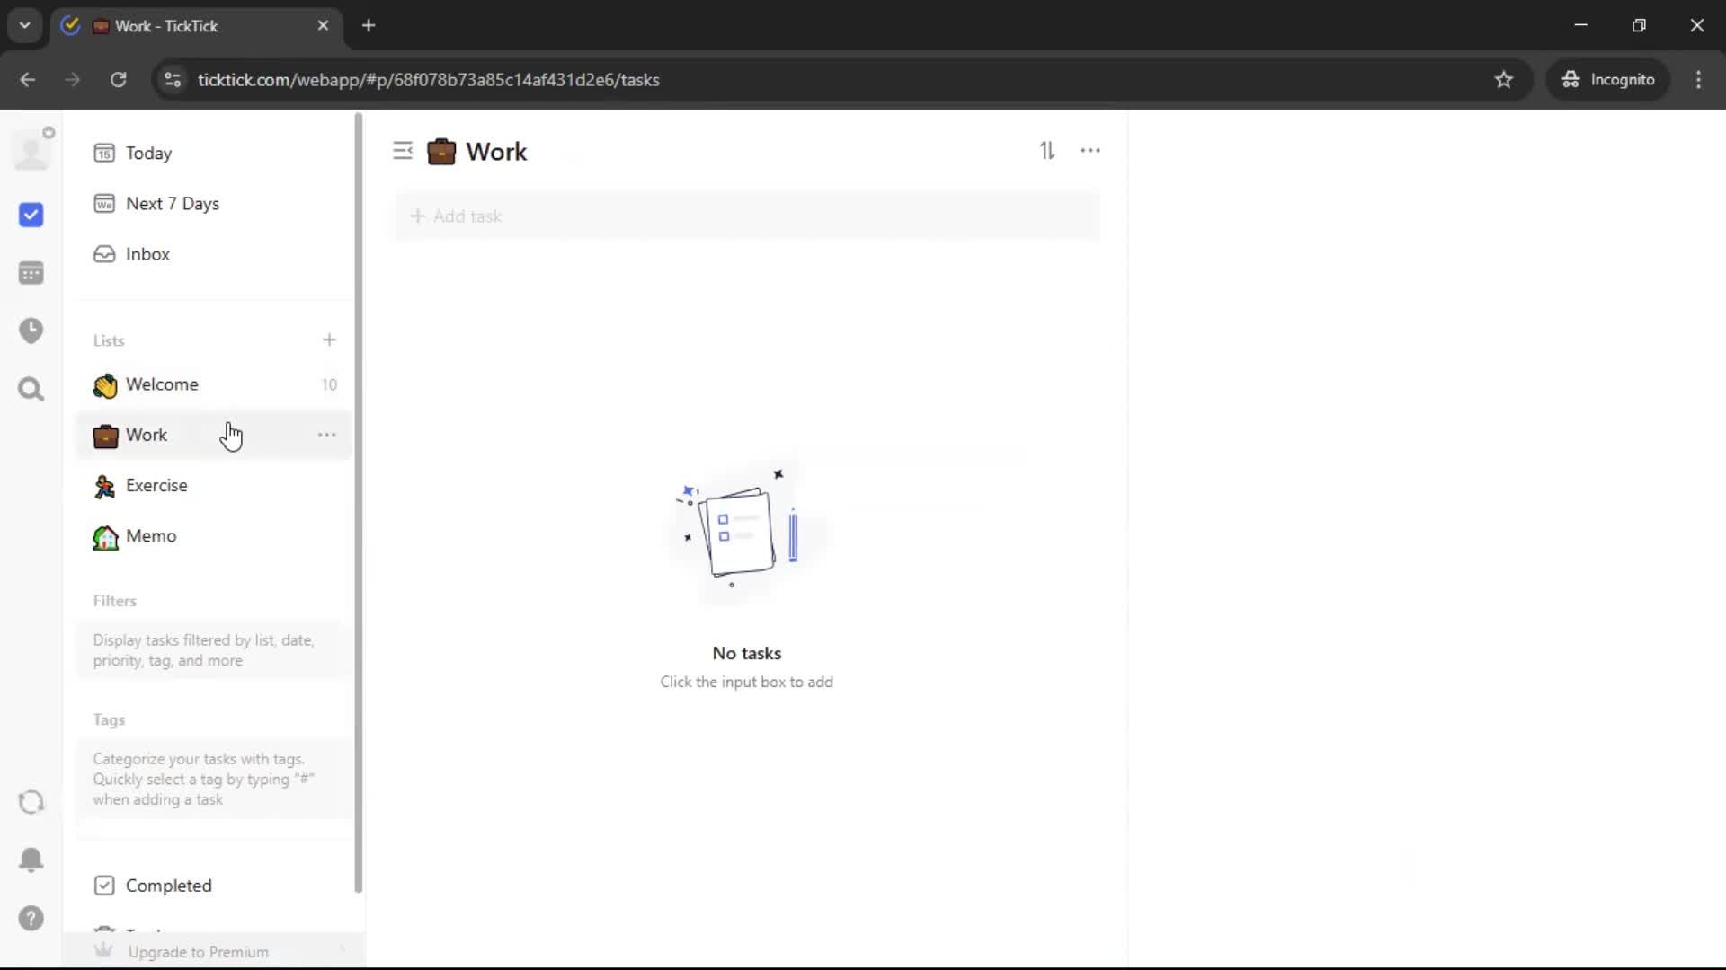The width and height of the screenshot is (1726, 970).
Task: Select the Welcome list
Action: [x=162, y=384]
